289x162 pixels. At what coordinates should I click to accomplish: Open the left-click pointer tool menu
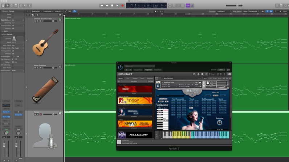156,11
